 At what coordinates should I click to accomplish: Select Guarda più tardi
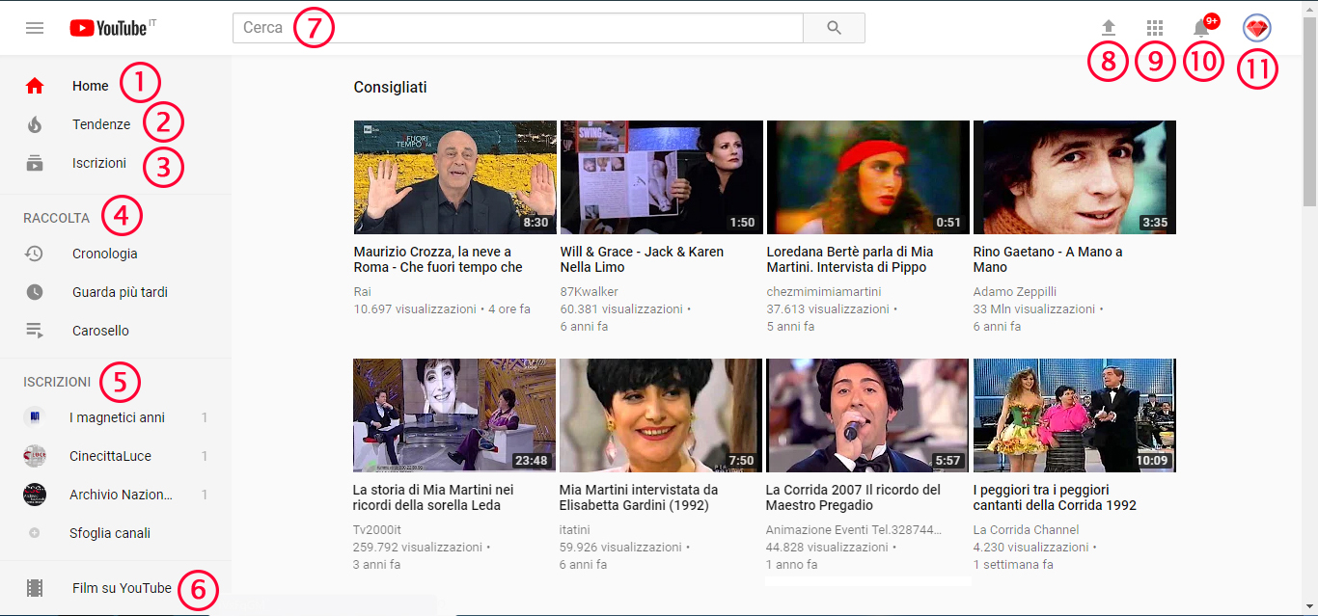click(x=120, y=292)
